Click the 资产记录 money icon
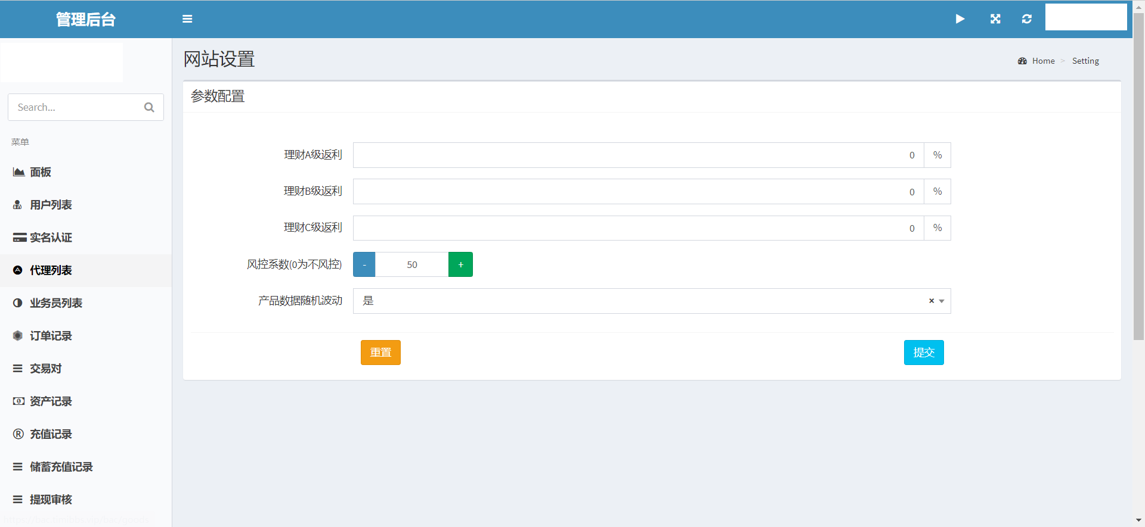Image resolution: width=1145 pixels, height=527 pixels. (x=18, y=401)
